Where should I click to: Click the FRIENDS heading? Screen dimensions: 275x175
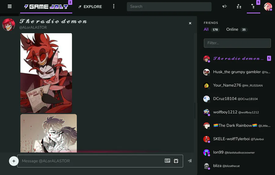(211, 23)
